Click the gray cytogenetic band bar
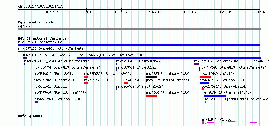 139,29
